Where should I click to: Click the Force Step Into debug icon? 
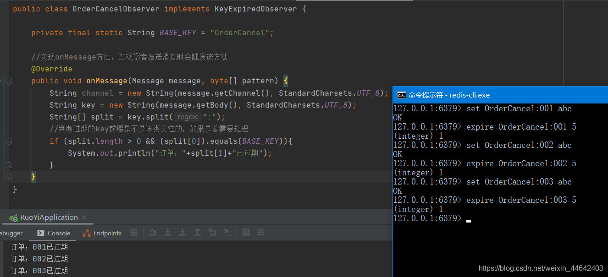pyautogui.click(x=182, y=233)
